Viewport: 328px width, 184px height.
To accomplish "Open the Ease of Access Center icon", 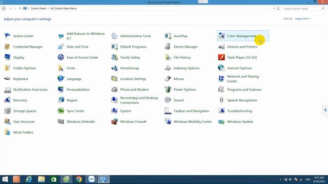I will coord(61,57).
